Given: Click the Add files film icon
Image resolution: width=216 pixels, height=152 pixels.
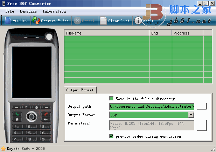Looking at the screenshot, I should (8, 21).
